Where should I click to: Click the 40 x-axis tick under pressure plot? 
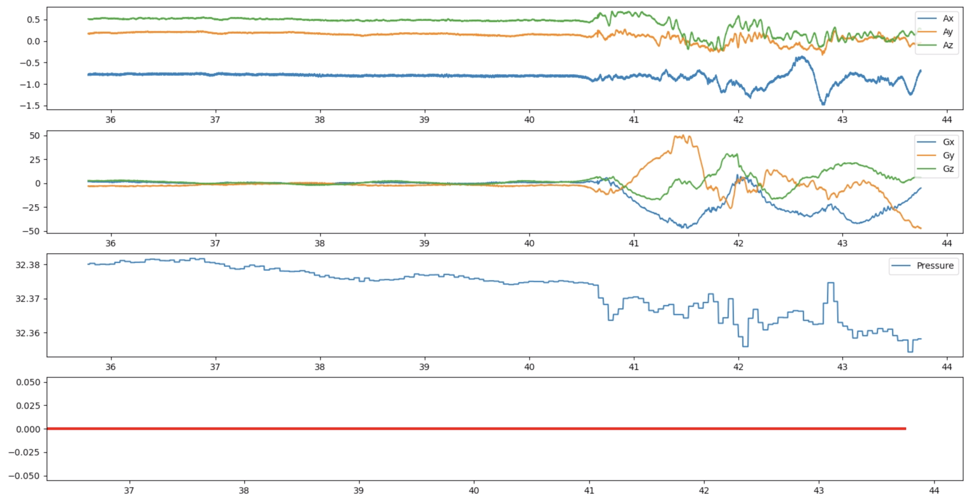pos(529,367)
